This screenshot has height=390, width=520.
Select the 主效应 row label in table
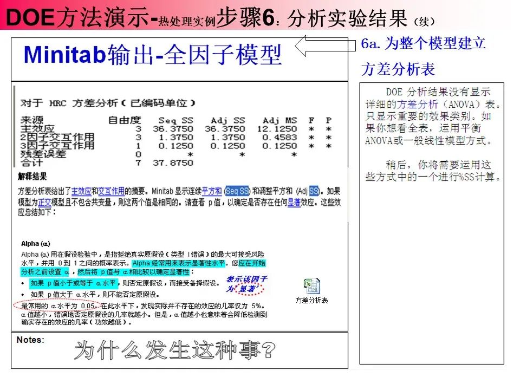(x=37, y=129)
